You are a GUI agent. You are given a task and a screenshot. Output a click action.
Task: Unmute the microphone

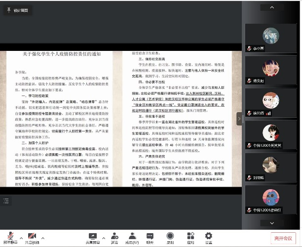point(9,237)
